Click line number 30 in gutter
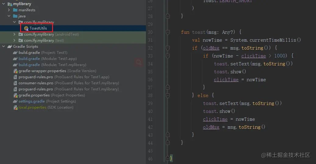 pos(150,32)
